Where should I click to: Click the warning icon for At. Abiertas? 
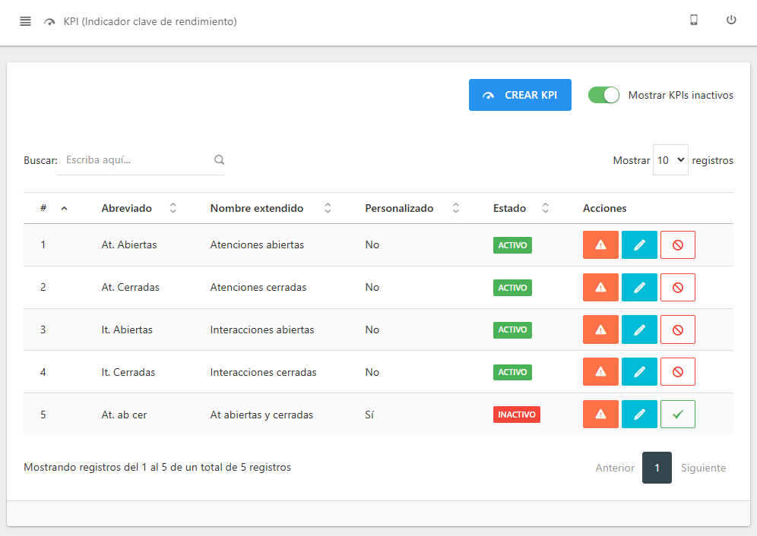(600, 244)
